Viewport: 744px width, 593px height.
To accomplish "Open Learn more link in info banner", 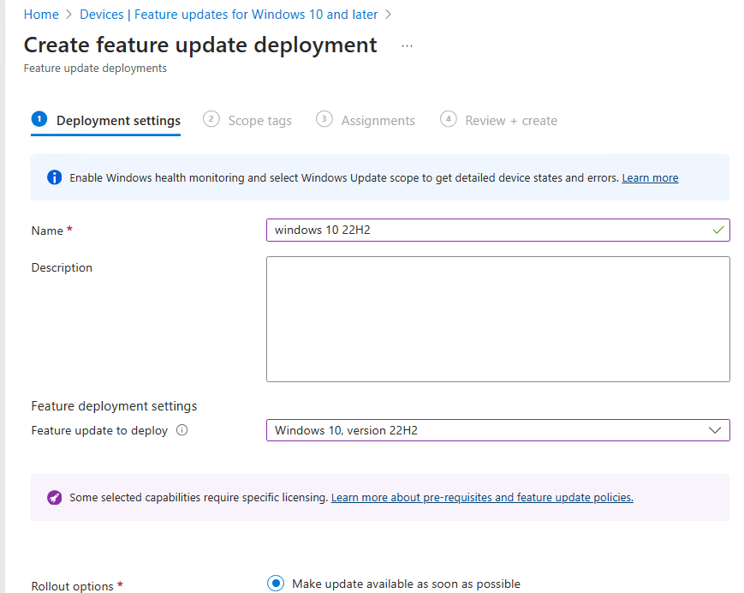I will point(650,177).
